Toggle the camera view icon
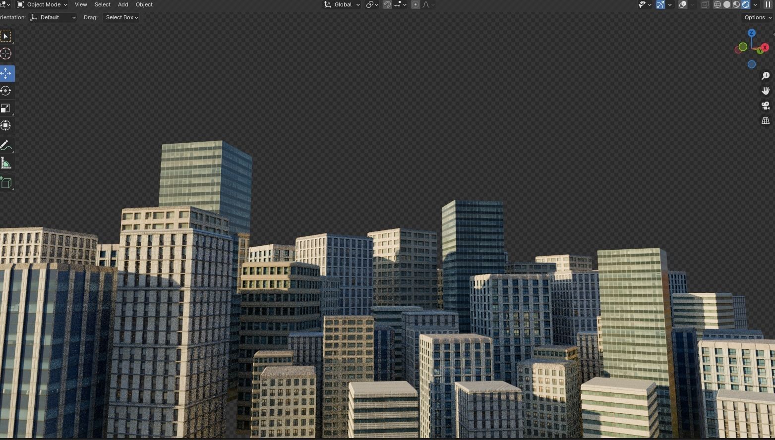Viewport: 775px width, 440px height. click(x=766, y=106)
